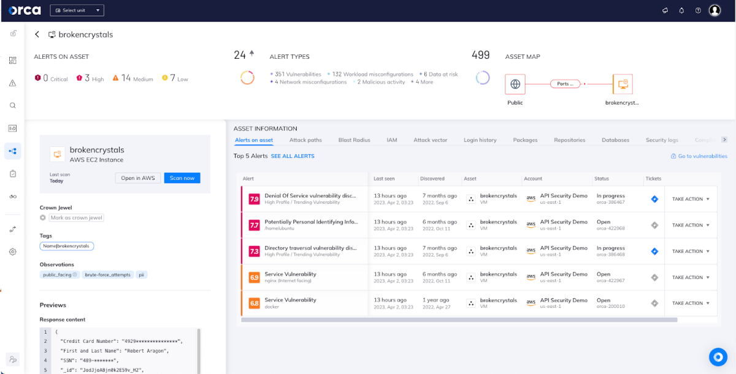Screen dimensions: 736x374
Task: Click the 7.9 severity score badge
Action: point(254,199)
